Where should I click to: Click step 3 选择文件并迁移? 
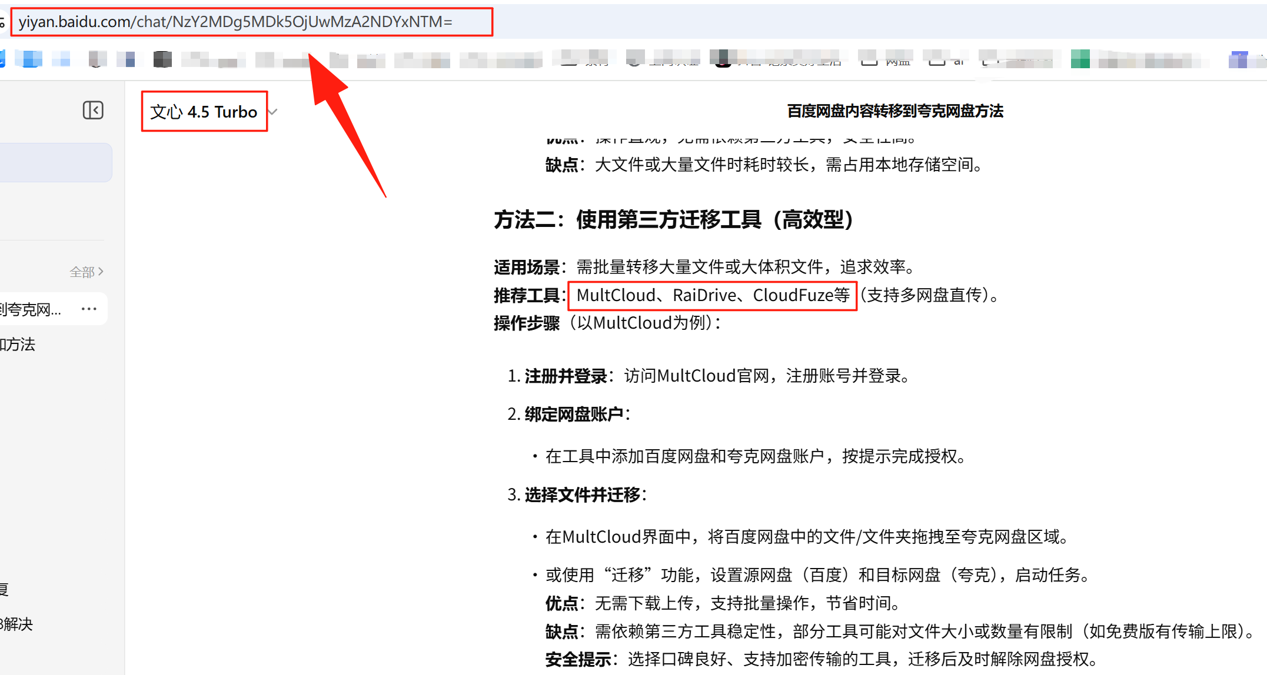pyautogui.click(x=577, y=495)
